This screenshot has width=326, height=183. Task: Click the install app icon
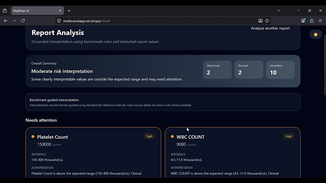click(x=260, y=21)
